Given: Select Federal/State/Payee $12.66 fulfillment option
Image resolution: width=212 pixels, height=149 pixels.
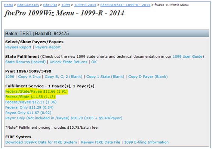Looking at the screenshot, I should click(36, 92).
